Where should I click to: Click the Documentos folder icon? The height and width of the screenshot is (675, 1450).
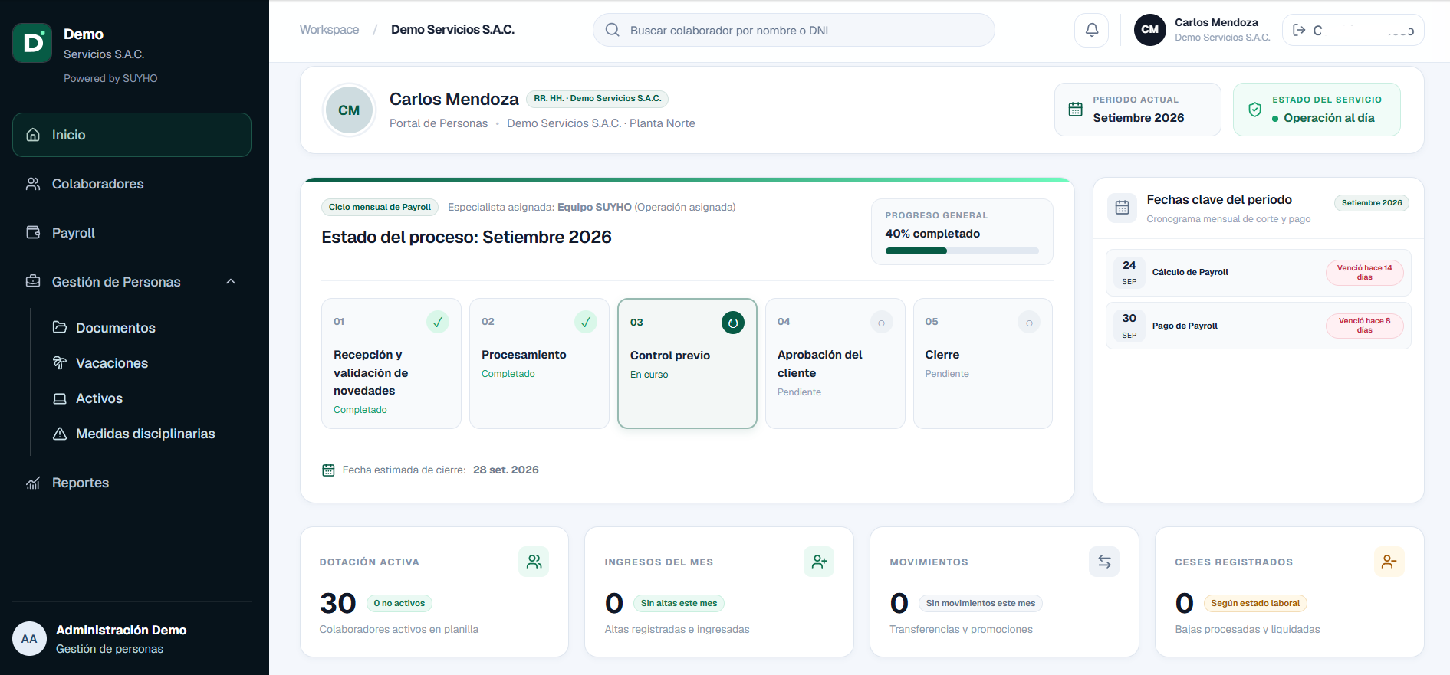pos(60,327)
